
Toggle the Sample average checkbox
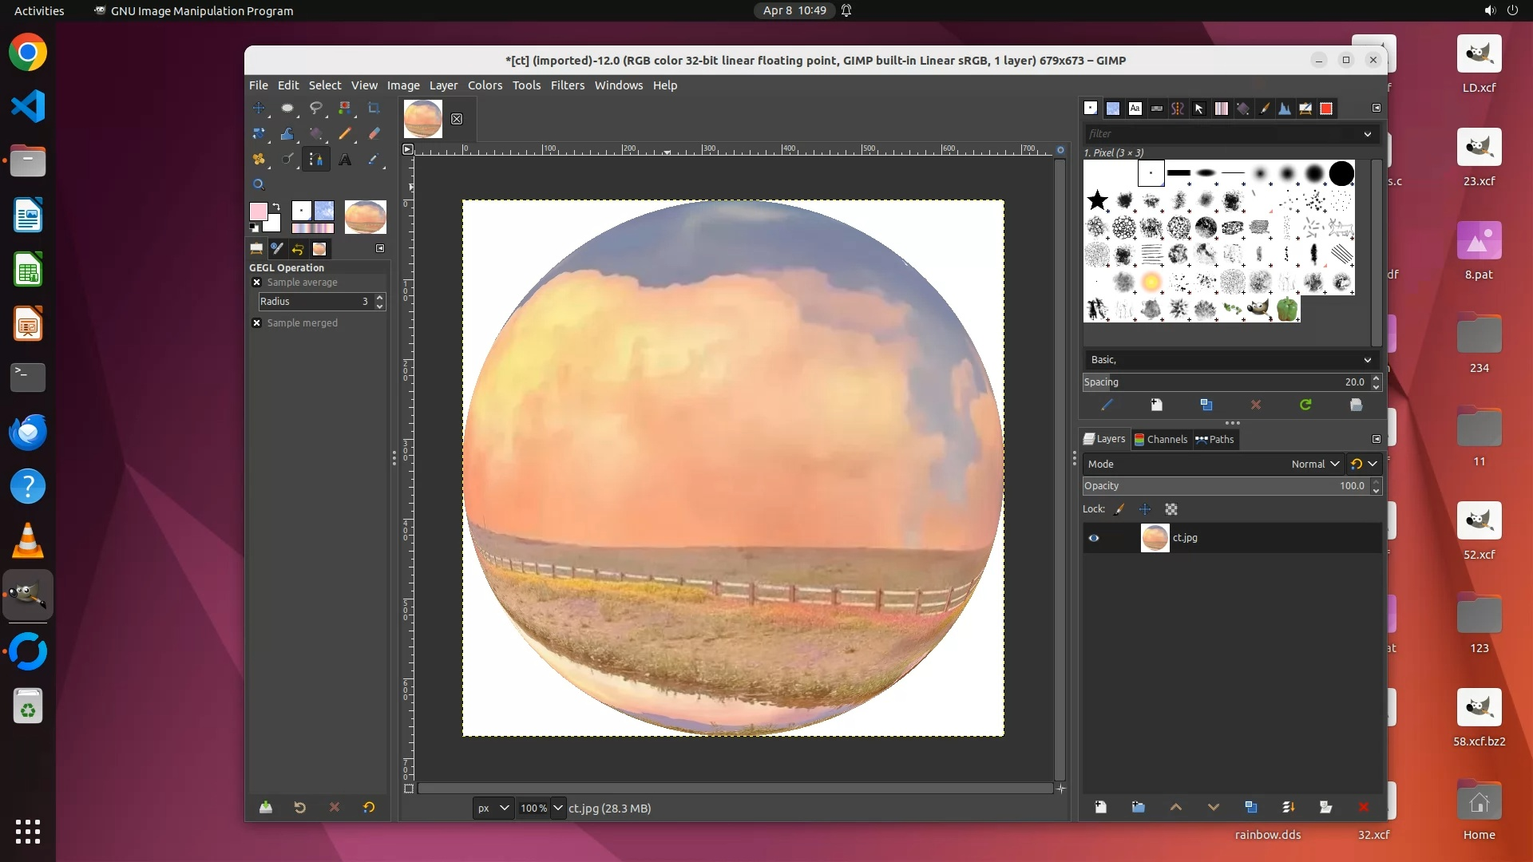[x=256, y=283]
